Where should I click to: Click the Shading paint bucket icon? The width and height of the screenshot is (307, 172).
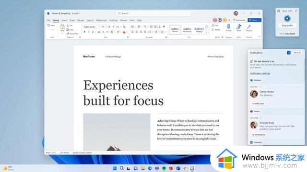click(x=156, y=32)
